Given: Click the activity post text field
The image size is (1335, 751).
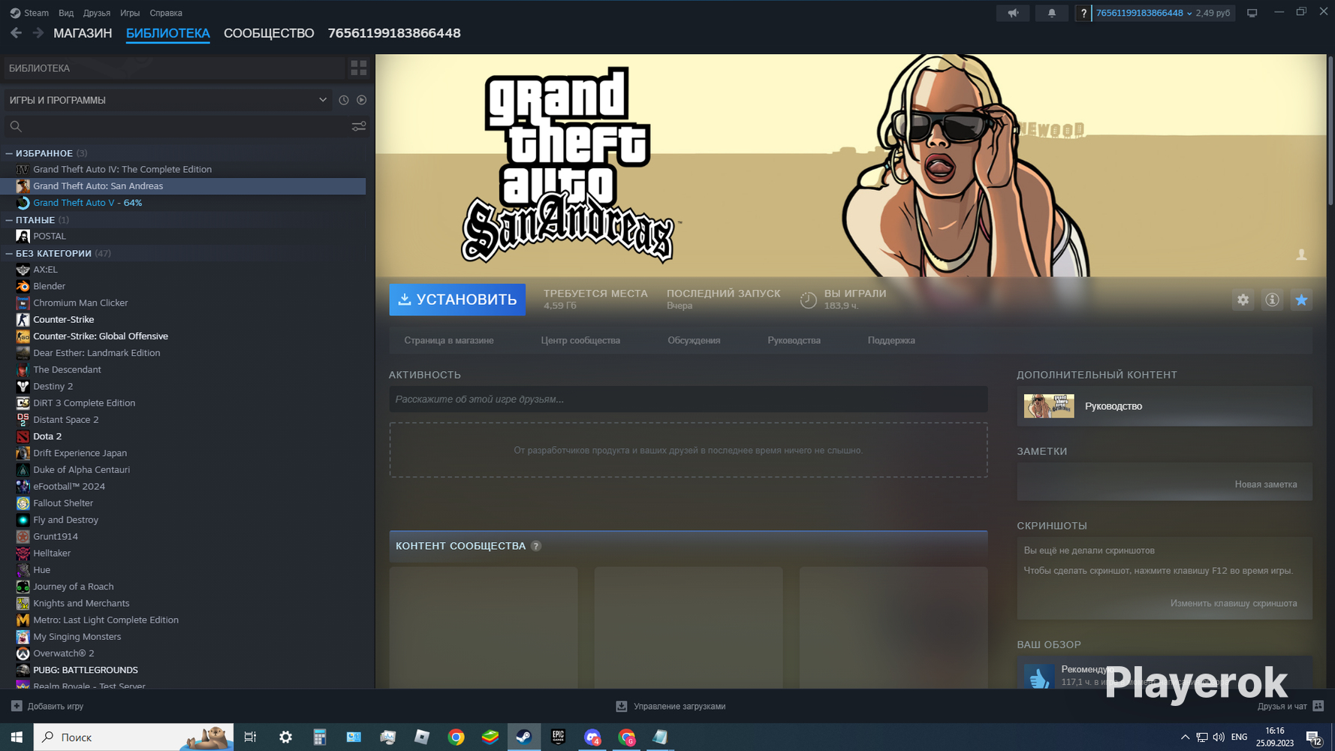Looking at the screenshot, I should tap(688, 399).
